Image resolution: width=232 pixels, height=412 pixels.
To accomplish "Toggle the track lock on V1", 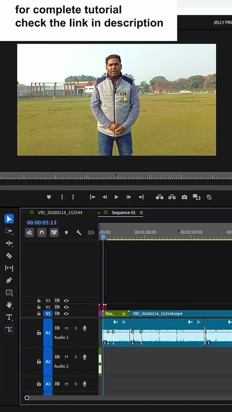I will pos(39,314).
